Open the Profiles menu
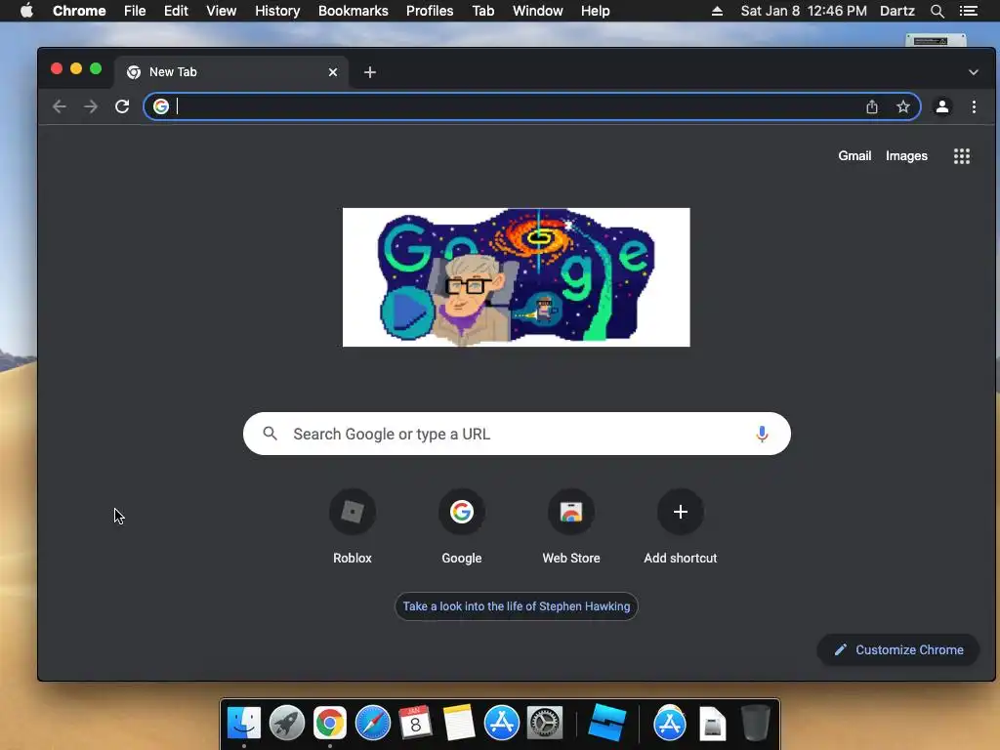Image resolution: width=1000 pixels, height=750 pixels. tap(430, 11)
